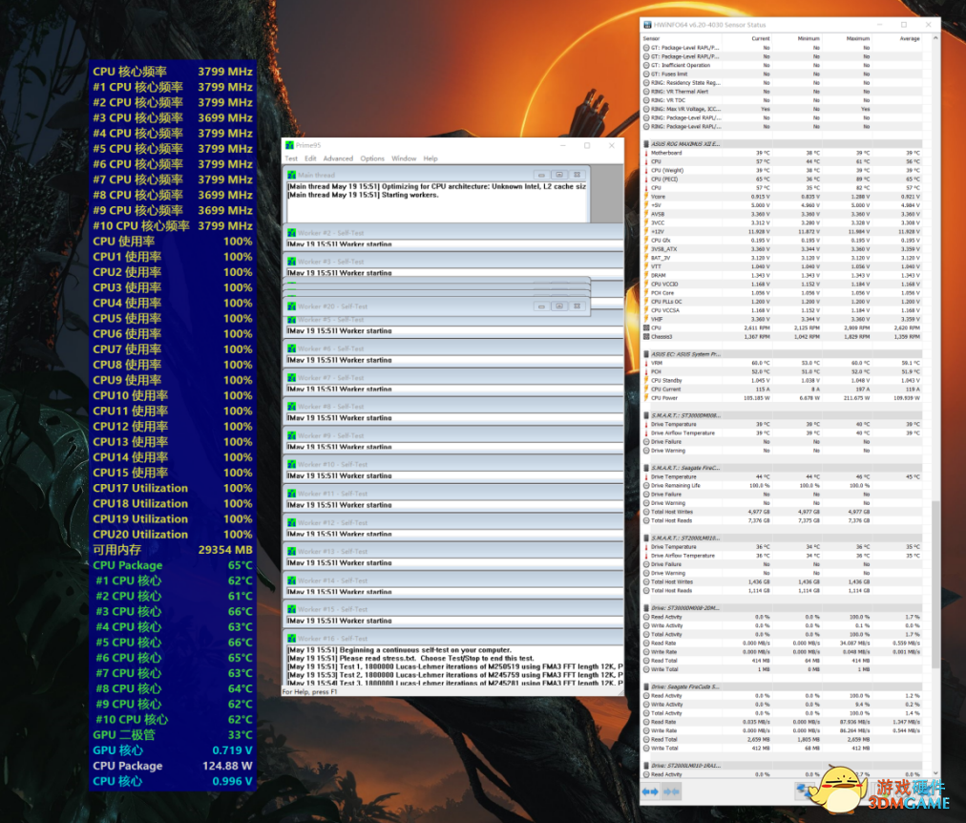Click the Worker #9 window icon
The image size is (966, 823).
coord(292,435)
